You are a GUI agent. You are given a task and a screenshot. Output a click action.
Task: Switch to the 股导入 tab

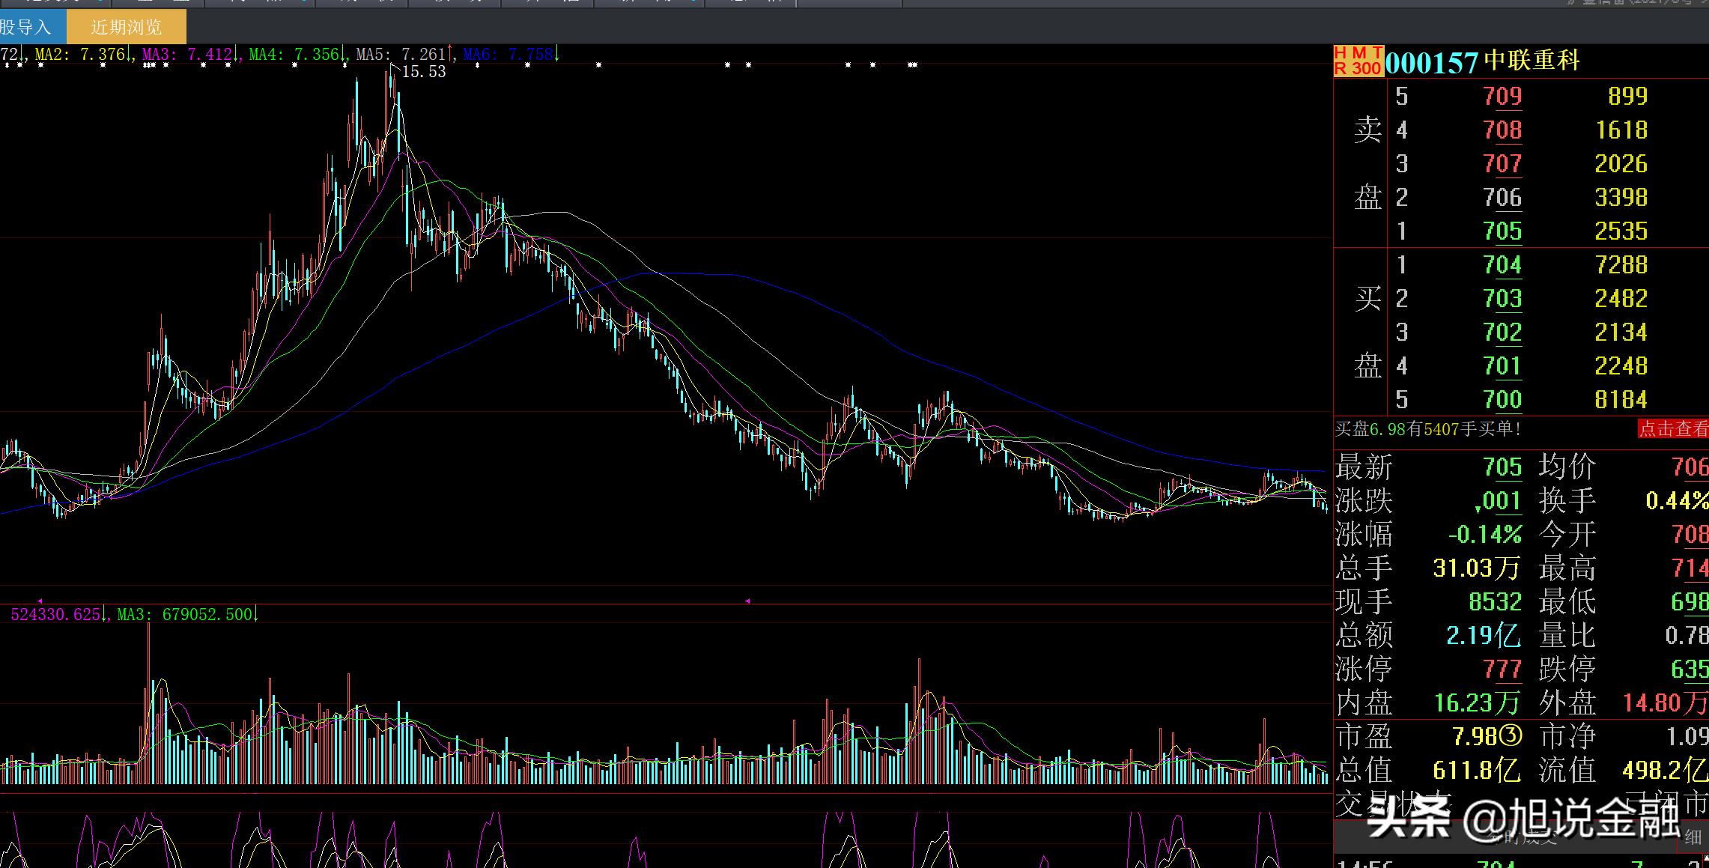click(x=27, y=28)
